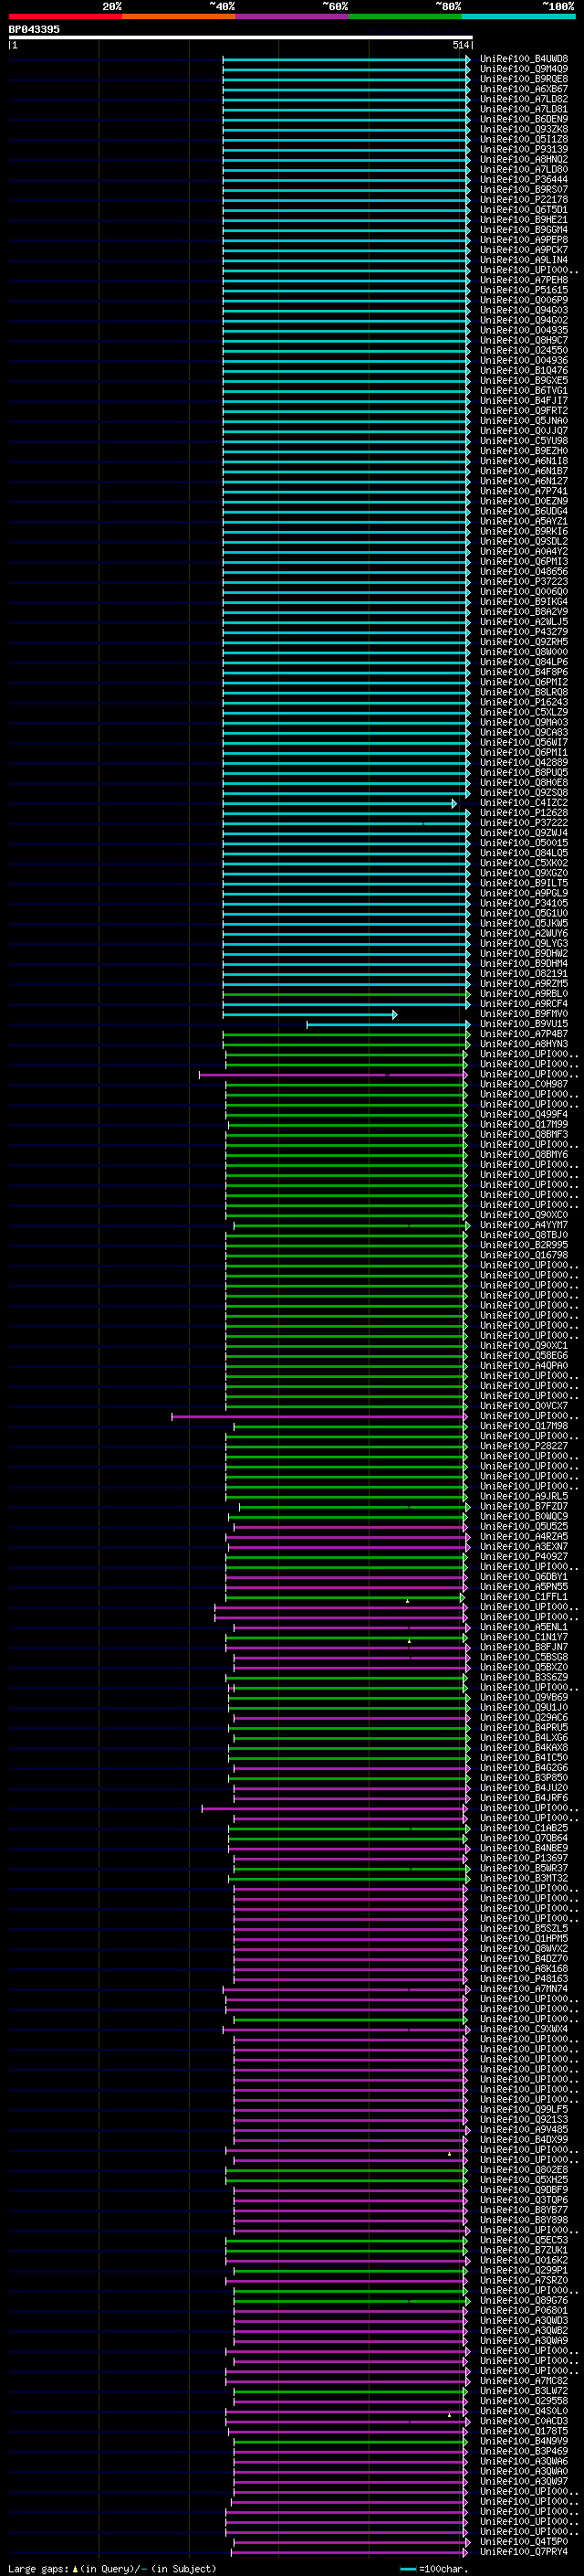Click the arrowhead of the UniRef100_C4IZC2 alignment

[x=454, y=803]
